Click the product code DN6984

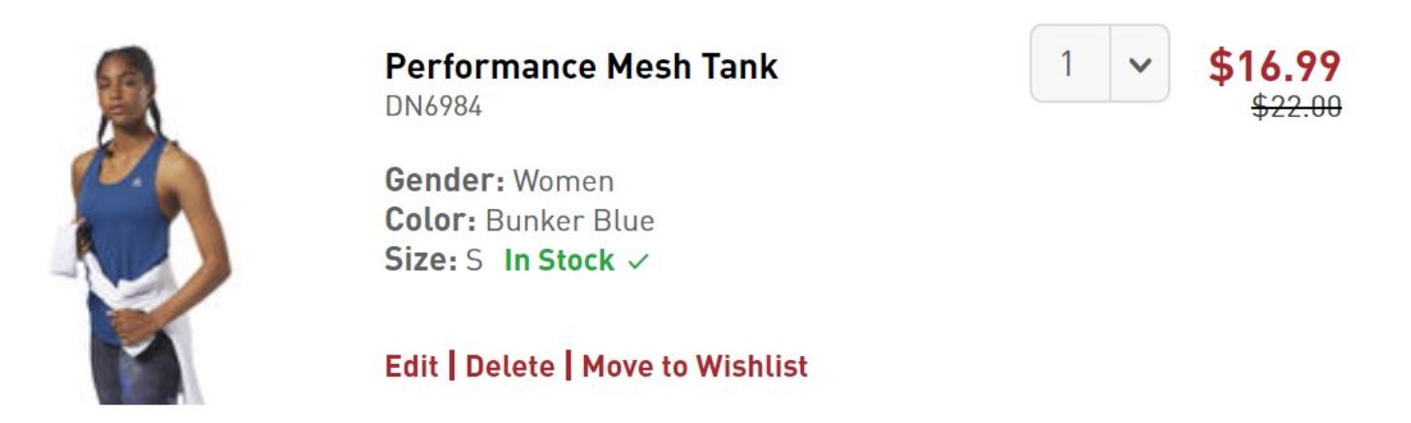pyautogui.click(x=433, y=106)
